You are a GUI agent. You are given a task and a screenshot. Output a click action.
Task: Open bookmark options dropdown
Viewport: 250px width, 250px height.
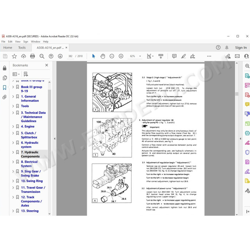click(x=16, y=74)
